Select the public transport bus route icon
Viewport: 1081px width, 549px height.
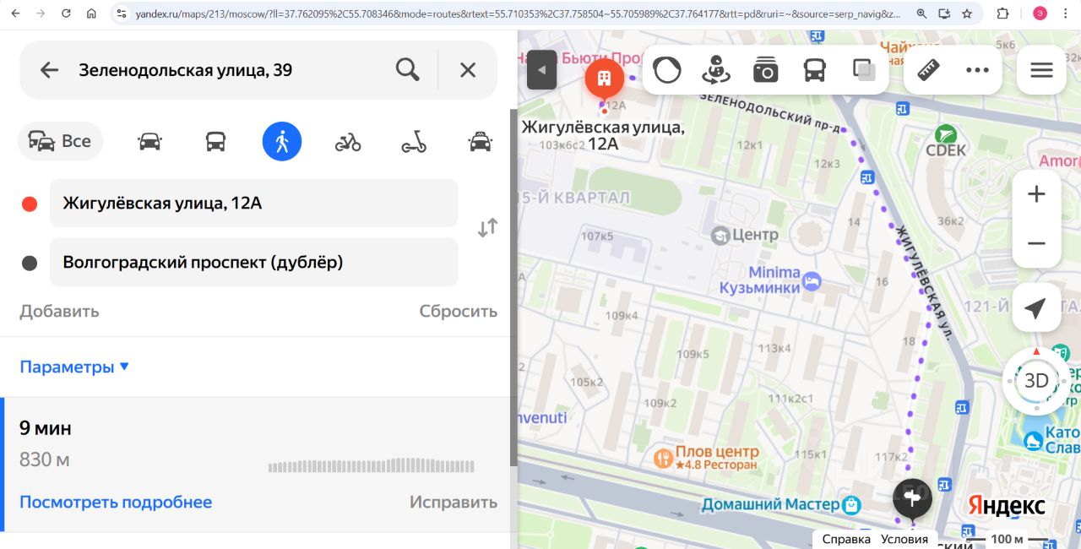(x=215, y=141)
